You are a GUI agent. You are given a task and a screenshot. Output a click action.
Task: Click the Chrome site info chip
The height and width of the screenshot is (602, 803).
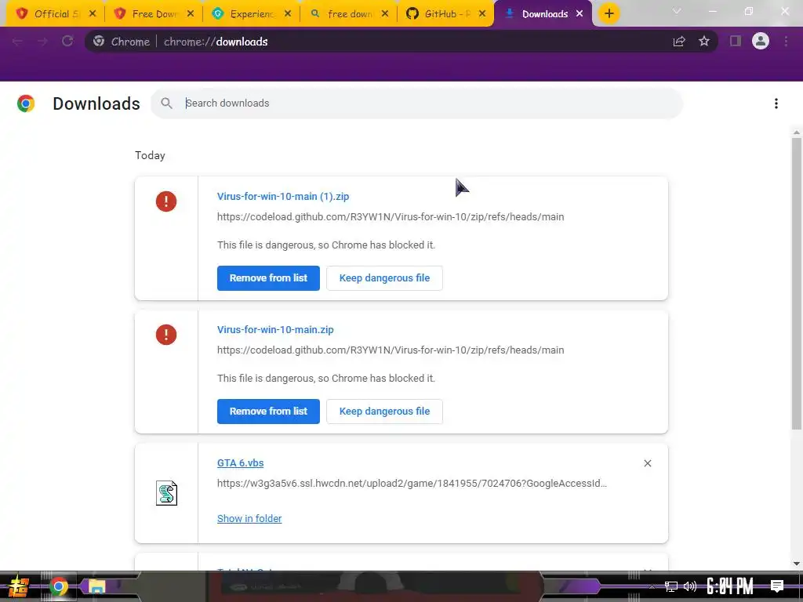click(122, 42)
